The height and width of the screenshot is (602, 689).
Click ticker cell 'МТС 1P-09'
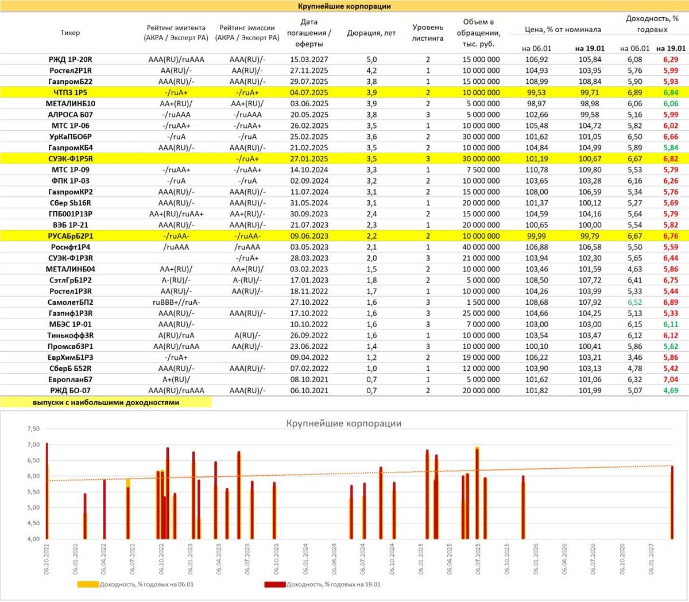[x=70, y=169]
